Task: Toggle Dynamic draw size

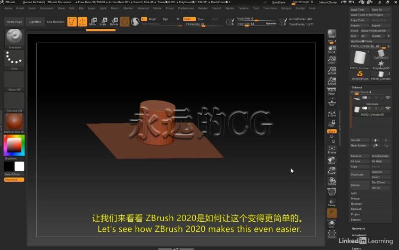Action: pos(271,23)
